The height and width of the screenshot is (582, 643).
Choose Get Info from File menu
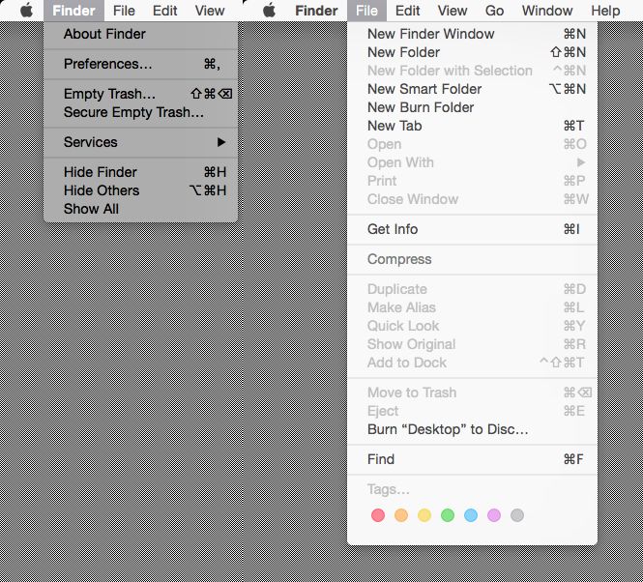(393, 229)
